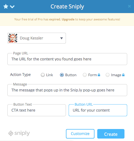Open the Doug Kessler profile selector
The width and height of the screenshot is (134, 141).
coord(36,38)
